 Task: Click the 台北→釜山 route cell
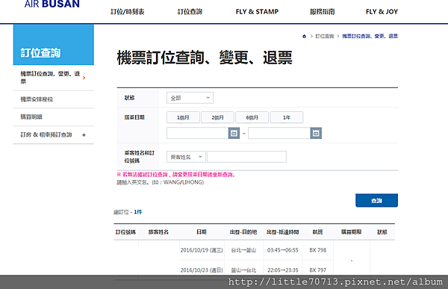pos(243,250)
